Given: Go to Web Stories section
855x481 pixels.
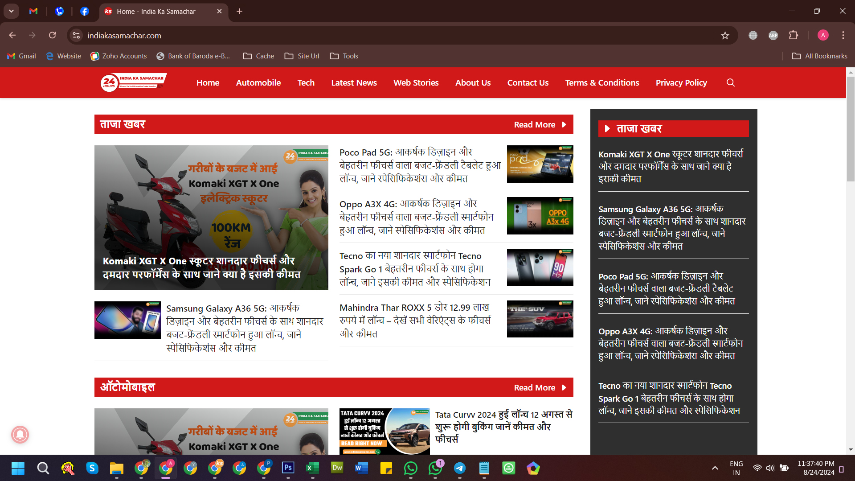Looking at the screenshot, I should pos(416,82).
